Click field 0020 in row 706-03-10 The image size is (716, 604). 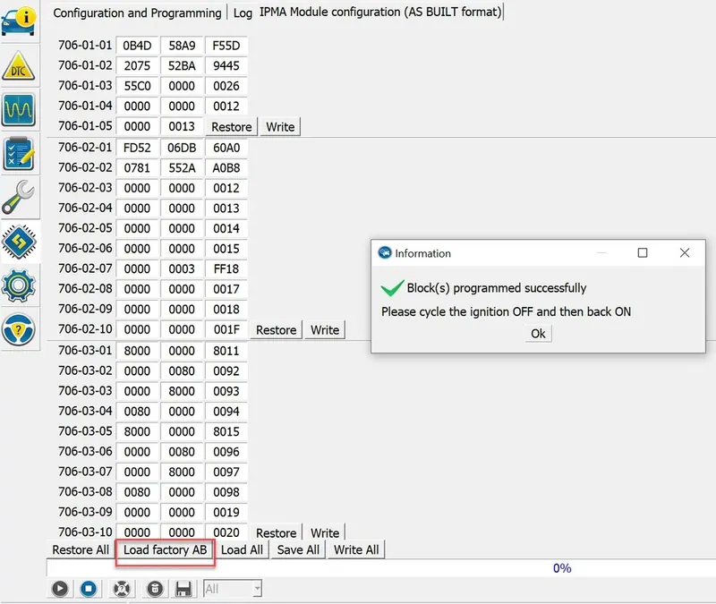(226, 532)
